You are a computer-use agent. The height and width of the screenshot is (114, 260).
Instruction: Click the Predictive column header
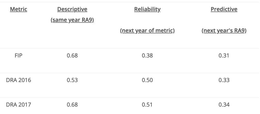224,9
